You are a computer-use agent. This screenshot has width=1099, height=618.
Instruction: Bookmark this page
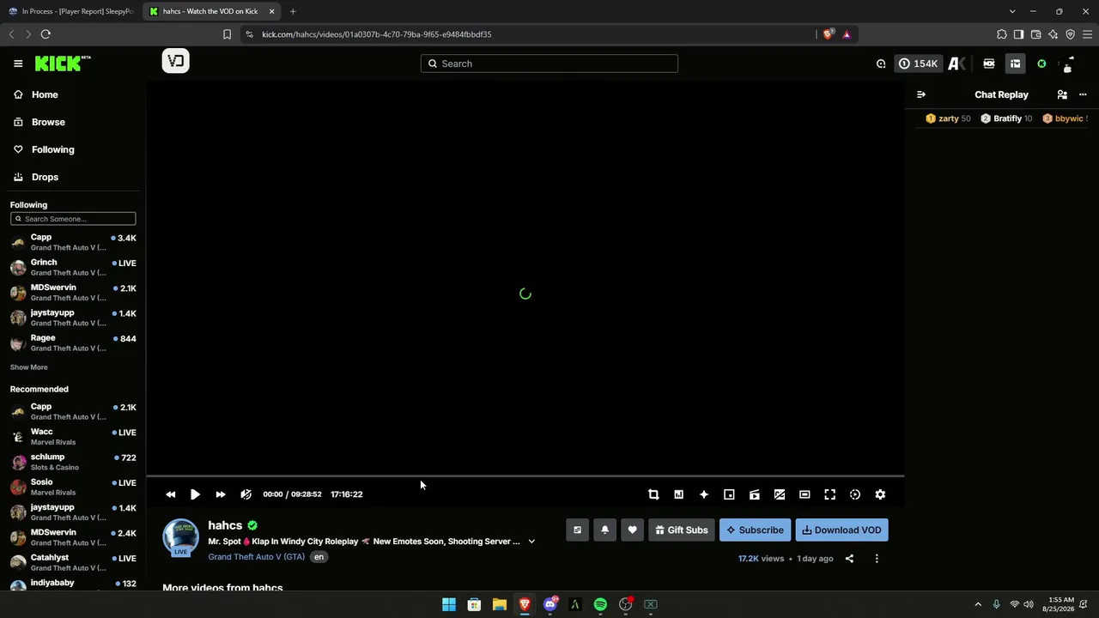pyautogui.click(x=227, y=34)
